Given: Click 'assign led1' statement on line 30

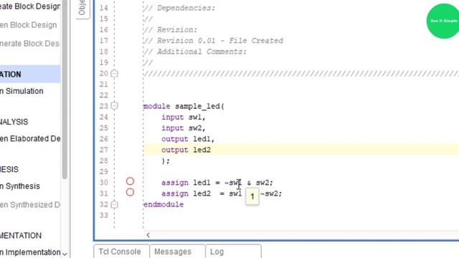Looking at the screenshot, I should (217, 183).
